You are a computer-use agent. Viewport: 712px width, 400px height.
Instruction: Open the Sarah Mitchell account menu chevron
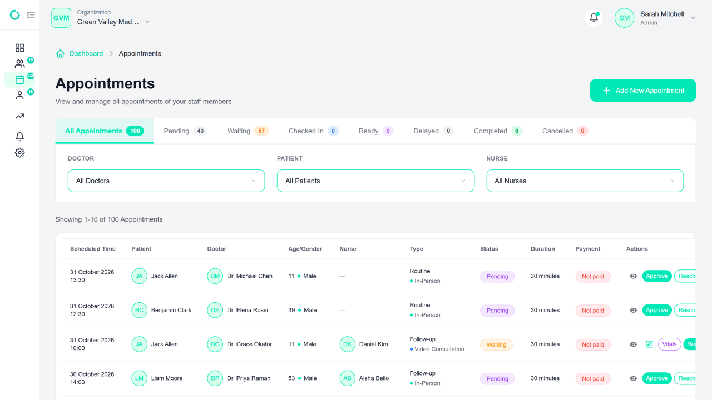(x=693, y=18)
